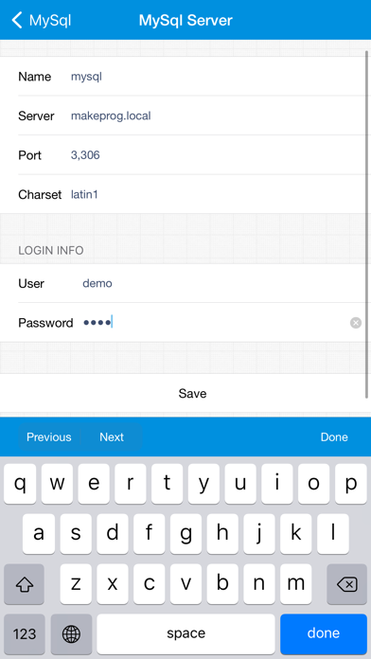
Task: Clear the Password field with x icon
Action: (x=356, y=323)
